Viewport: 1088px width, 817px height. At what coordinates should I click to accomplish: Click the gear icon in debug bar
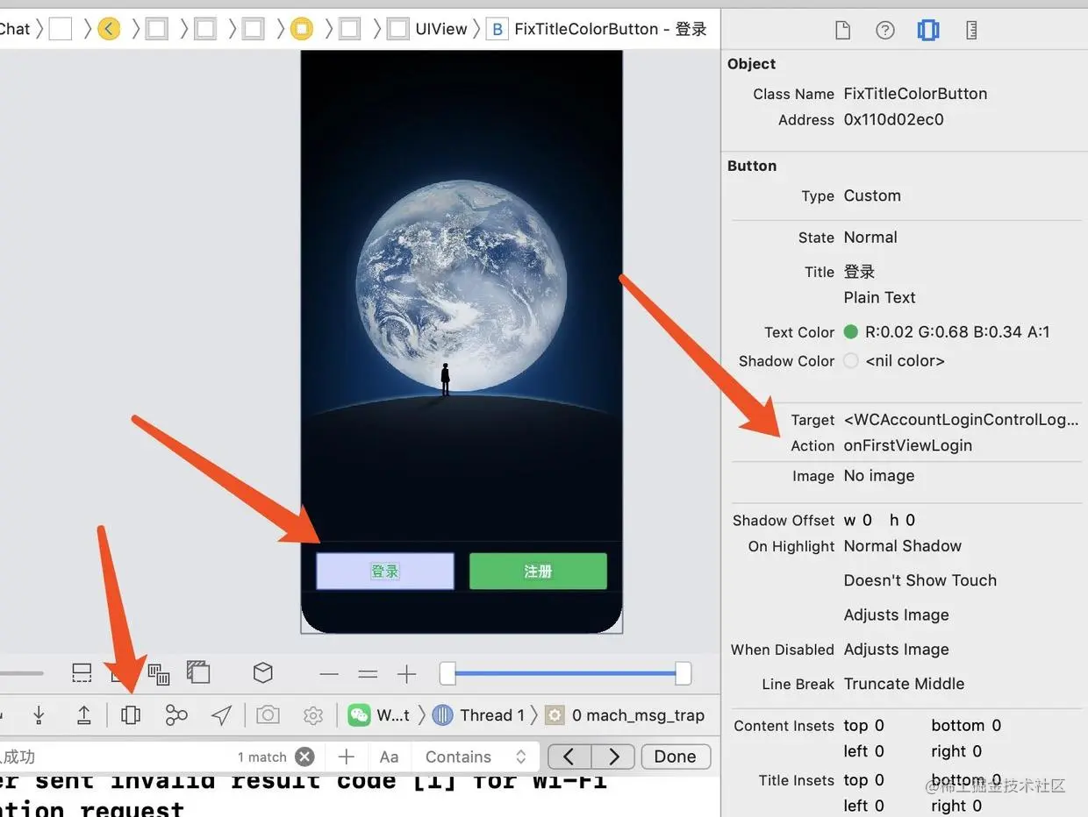click(x=313, y=715)
